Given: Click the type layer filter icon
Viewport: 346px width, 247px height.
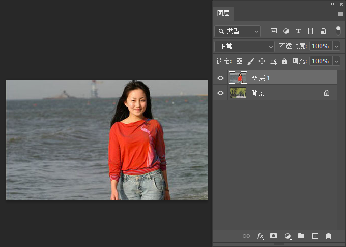Looking at the screenshot, I should (298, 31).
